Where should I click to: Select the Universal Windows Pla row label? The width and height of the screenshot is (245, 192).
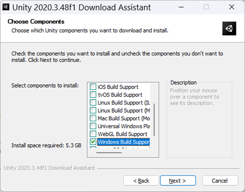point(124,126)
